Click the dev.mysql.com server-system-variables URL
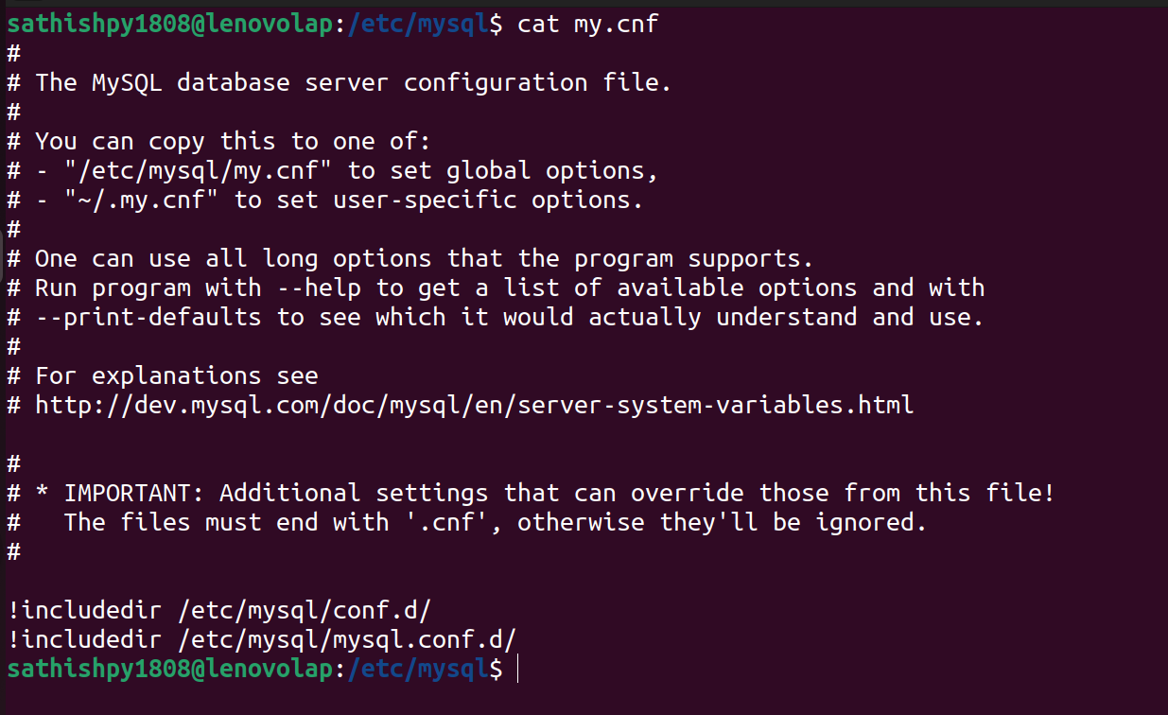The image size is (1168, 715). click(474, 406)
